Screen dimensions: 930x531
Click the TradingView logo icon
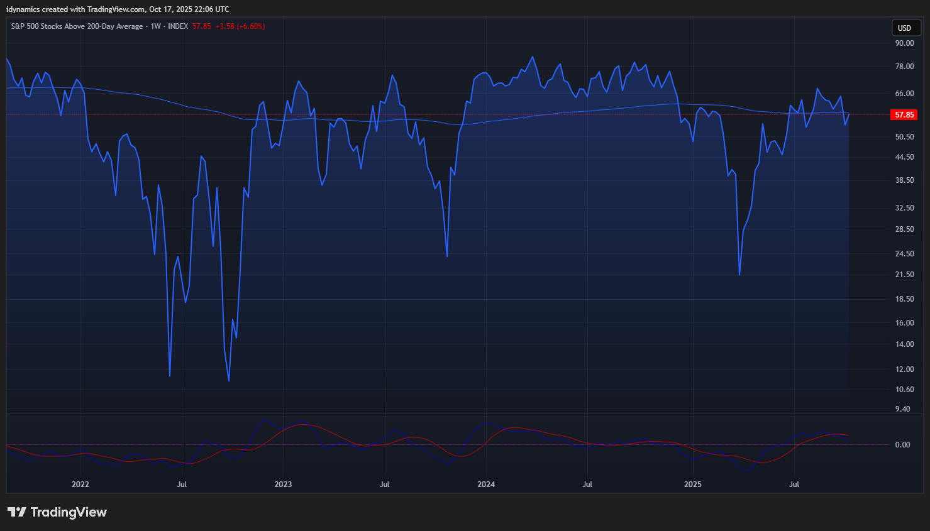[17, 512]
